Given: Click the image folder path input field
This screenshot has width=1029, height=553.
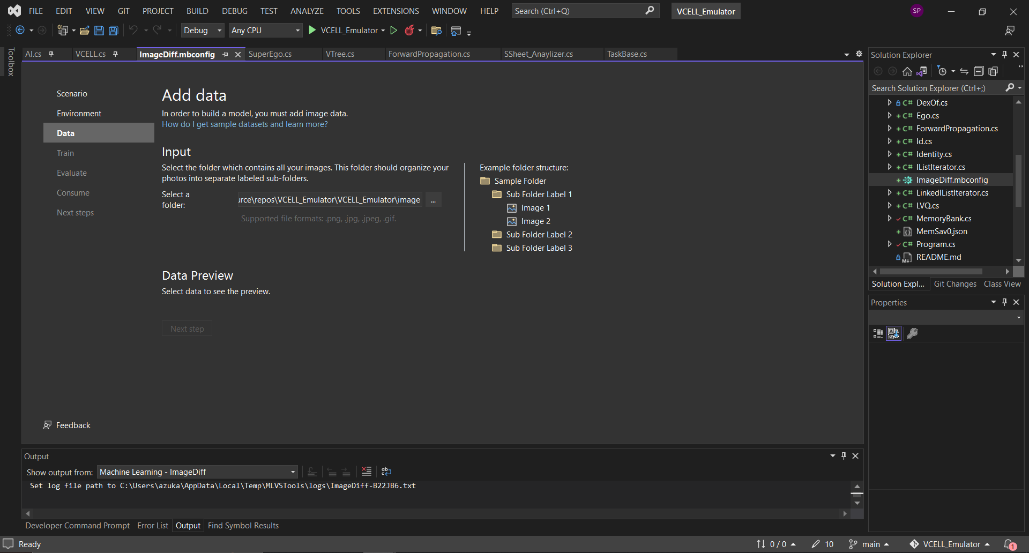Looking at the screenshot, I should point(329,199).
